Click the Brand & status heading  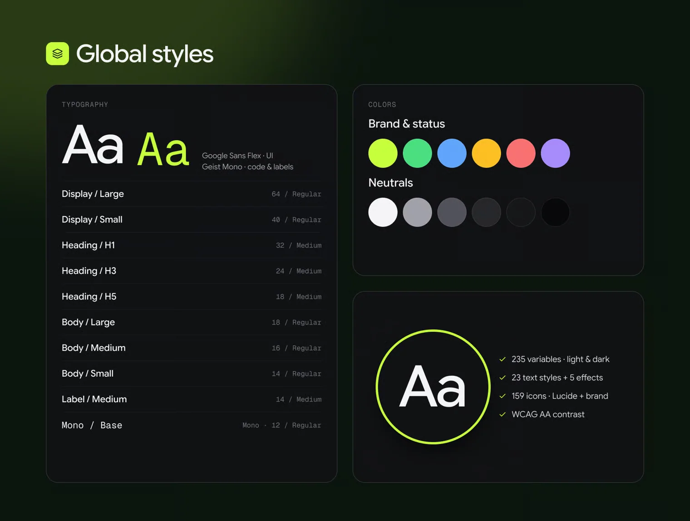point(407,124)
